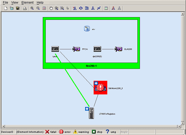Image resolution: width=186 pixels, height=135 pixels.
Task: Click the red hierarchy layout icon
Action: (x=113, y=8)
